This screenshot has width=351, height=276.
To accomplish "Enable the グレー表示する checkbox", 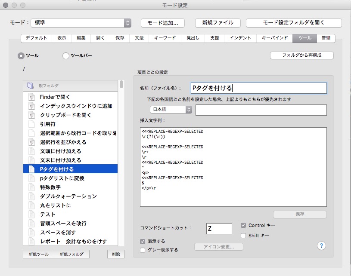I will click(143, 250).
